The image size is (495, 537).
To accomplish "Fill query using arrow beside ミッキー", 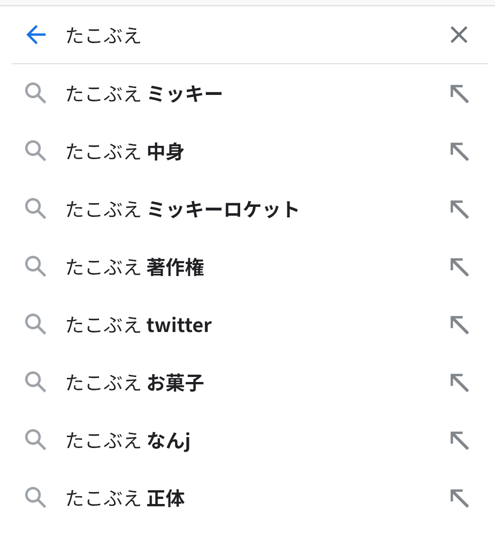I will pos(459,94).
